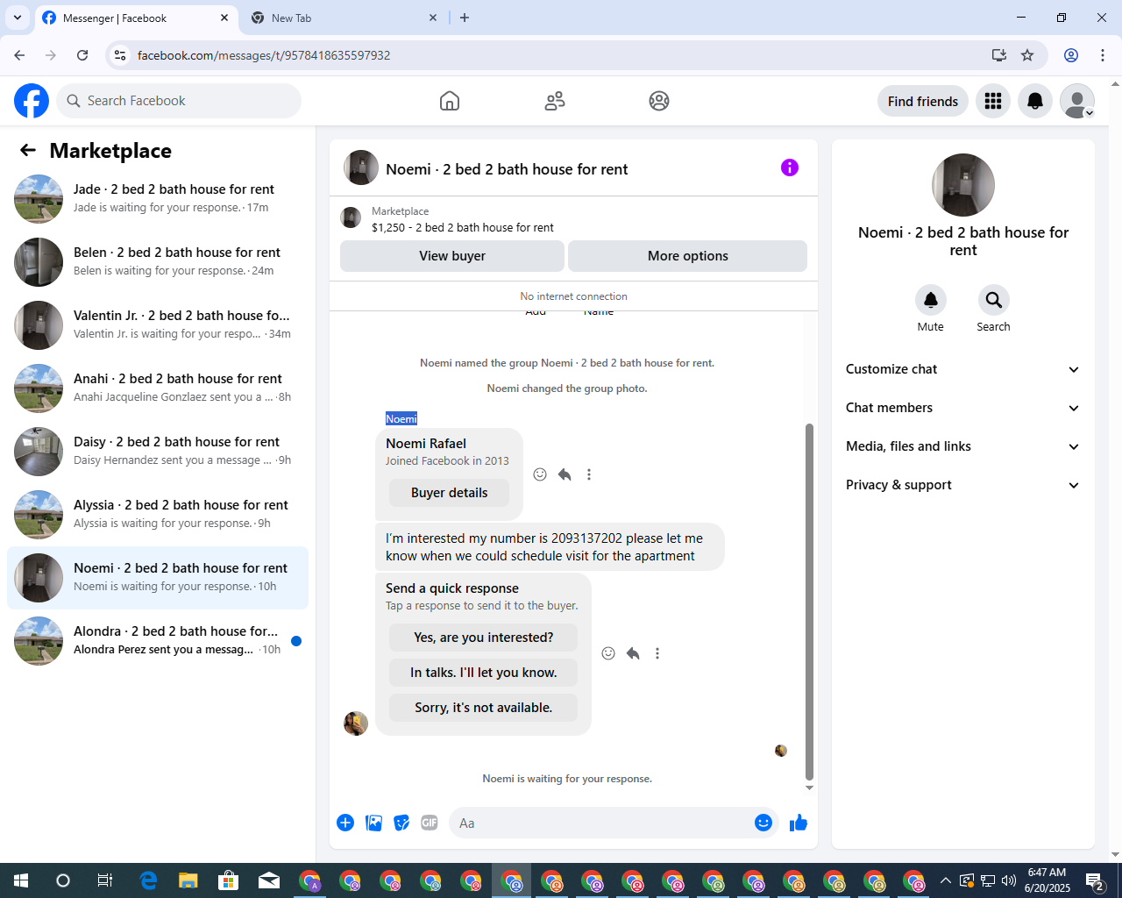Open the Groups icon in top navigation

pos(659,101)
